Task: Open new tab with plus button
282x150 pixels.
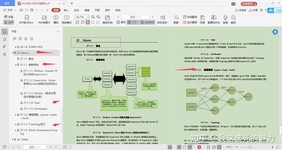Action: (72, 3)
